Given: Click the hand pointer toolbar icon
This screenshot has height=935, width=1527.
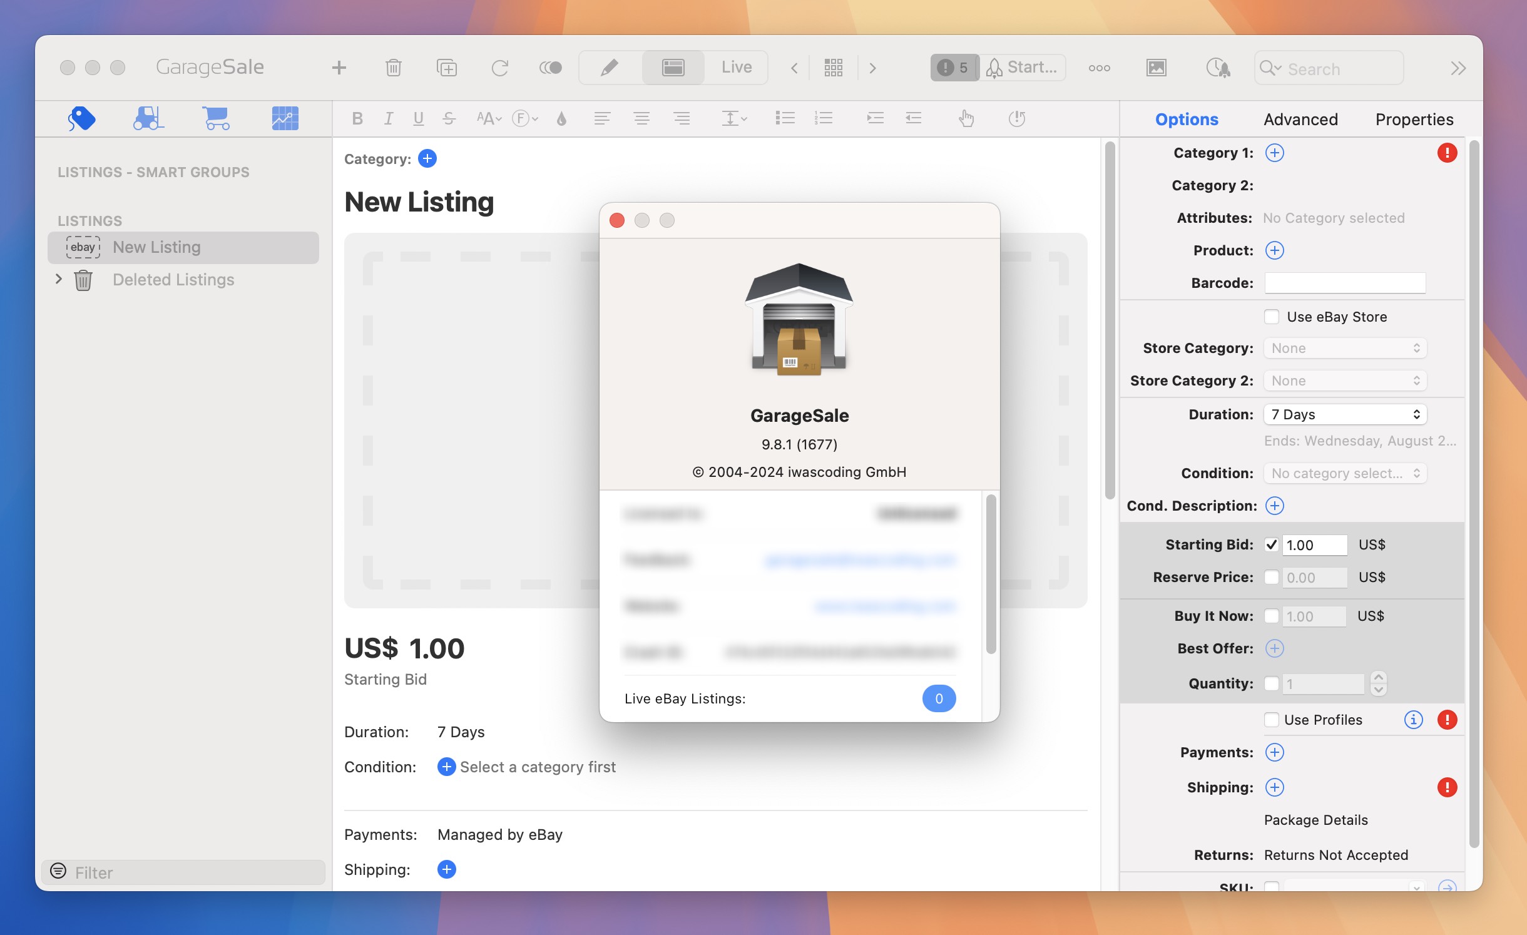Looking at the screenshot, I should (966, 118).
